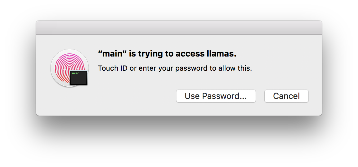Click the bold "main" is trying to access heading
This screenshot has height=167, width=358.
point(167,54)
